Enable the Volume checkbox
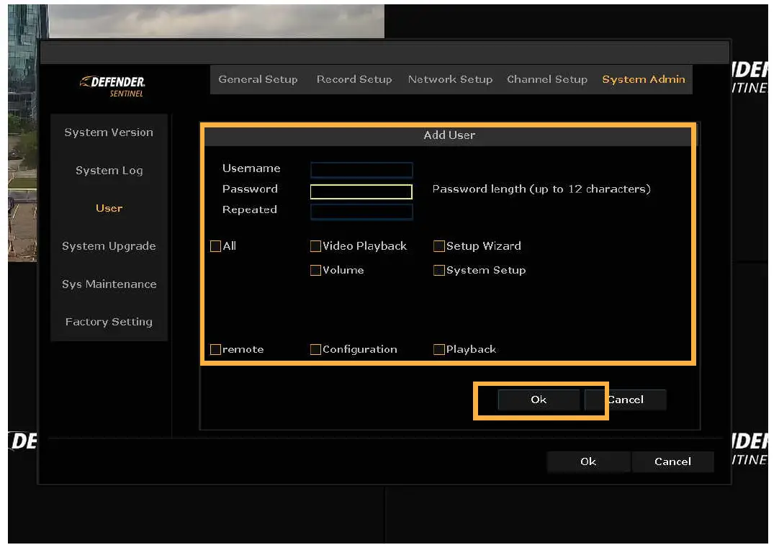The width and height of the screenshot is (779, 550). tap(315, 270)
